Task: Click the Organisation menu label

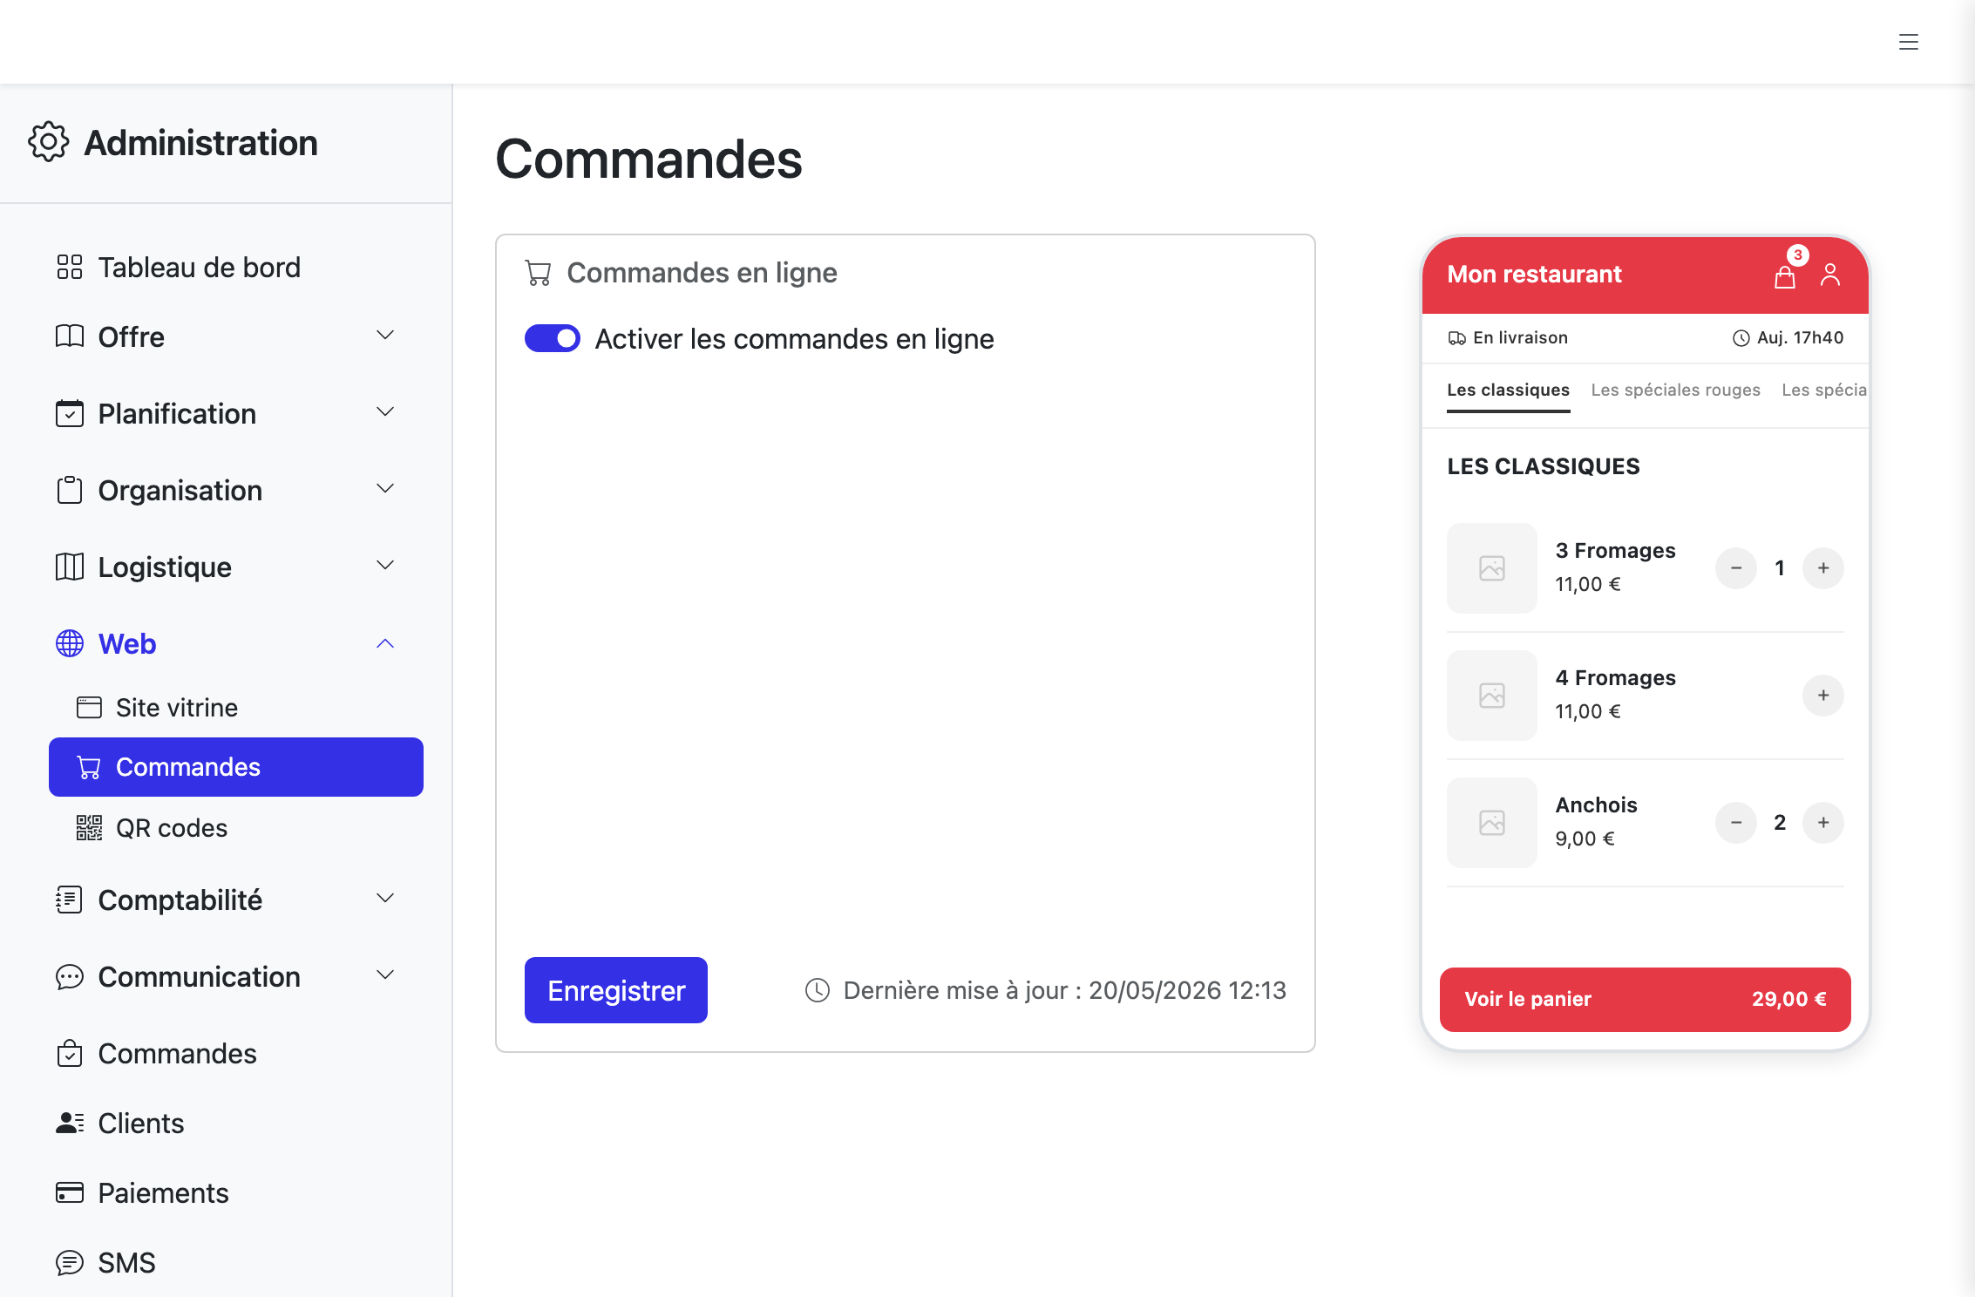Action: click(180, 490)
